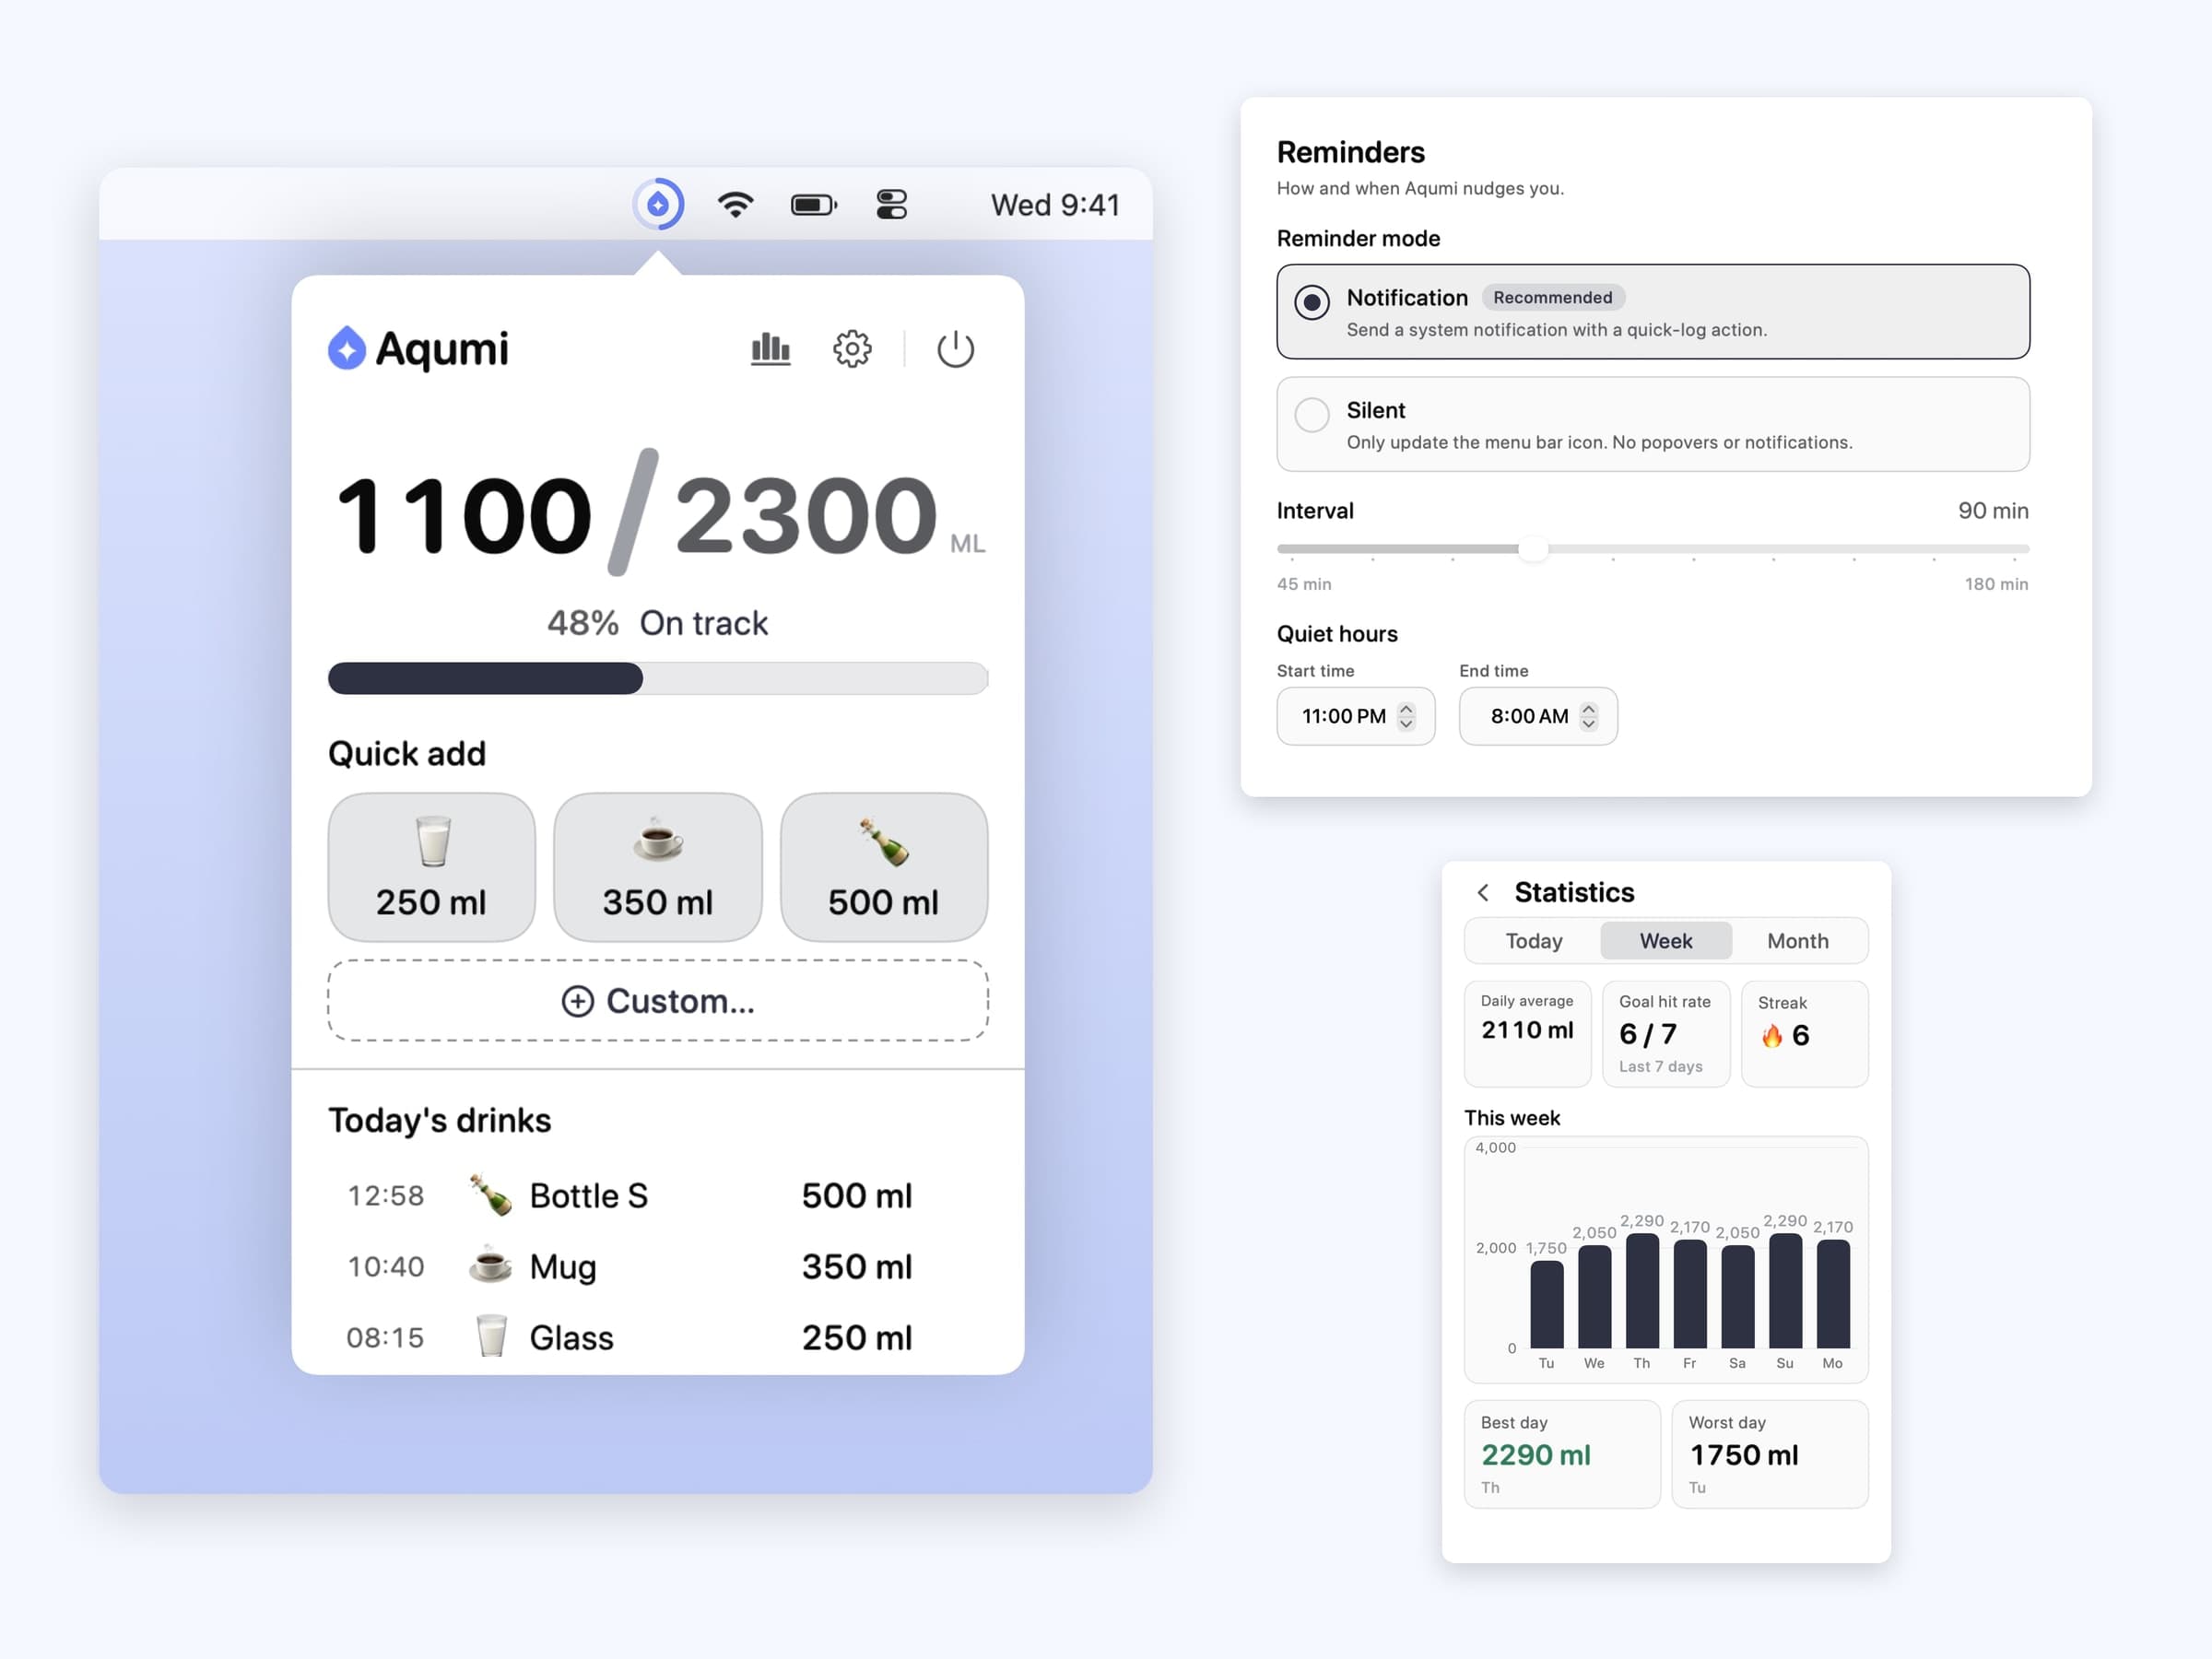Add a custom drink amount
Viewport: 2212px width, 1659px height.
[x=658, y=1001]
